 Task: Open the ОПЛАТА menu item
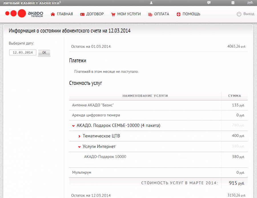coord(162,14)
